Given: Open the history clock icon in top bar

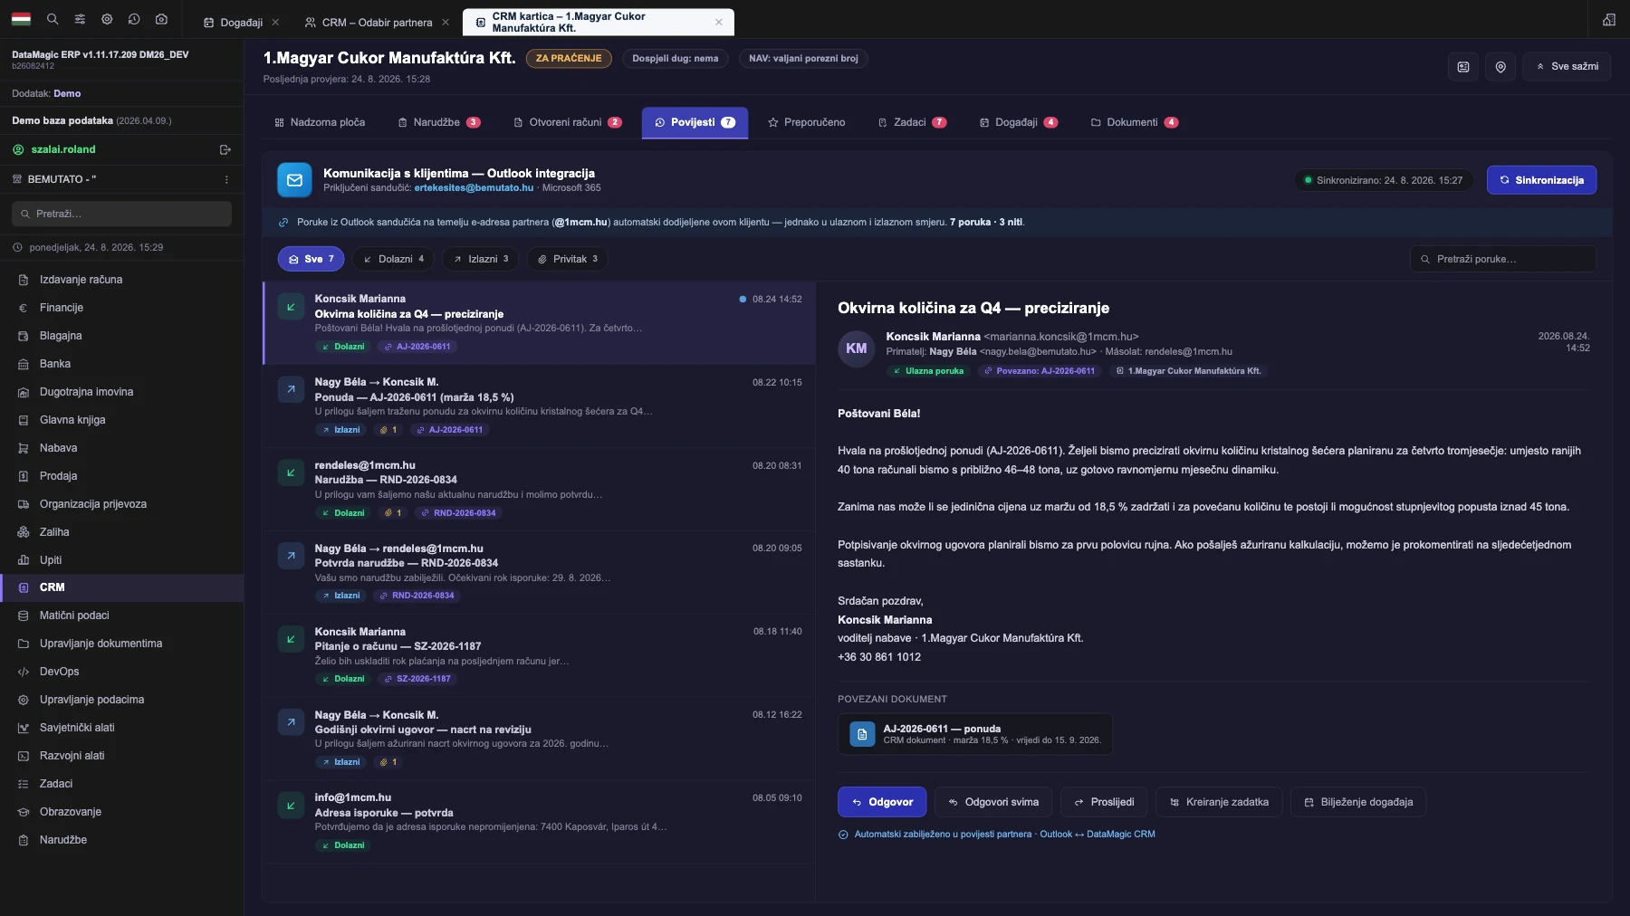Looking at the screenshot, I should click(x=134, y=19).
